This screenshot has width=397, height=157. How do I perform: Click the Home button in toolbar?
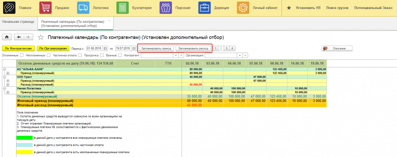(7, 37)
